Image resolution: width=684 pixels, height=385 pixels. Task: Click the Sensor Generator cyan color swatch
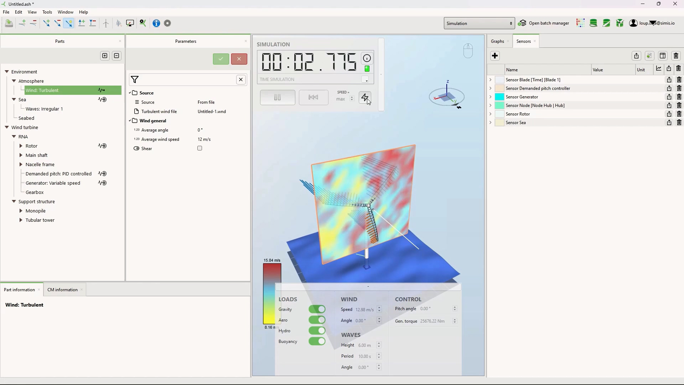(x=499, y=97)
